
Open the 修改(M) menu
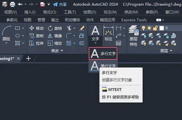131,12
